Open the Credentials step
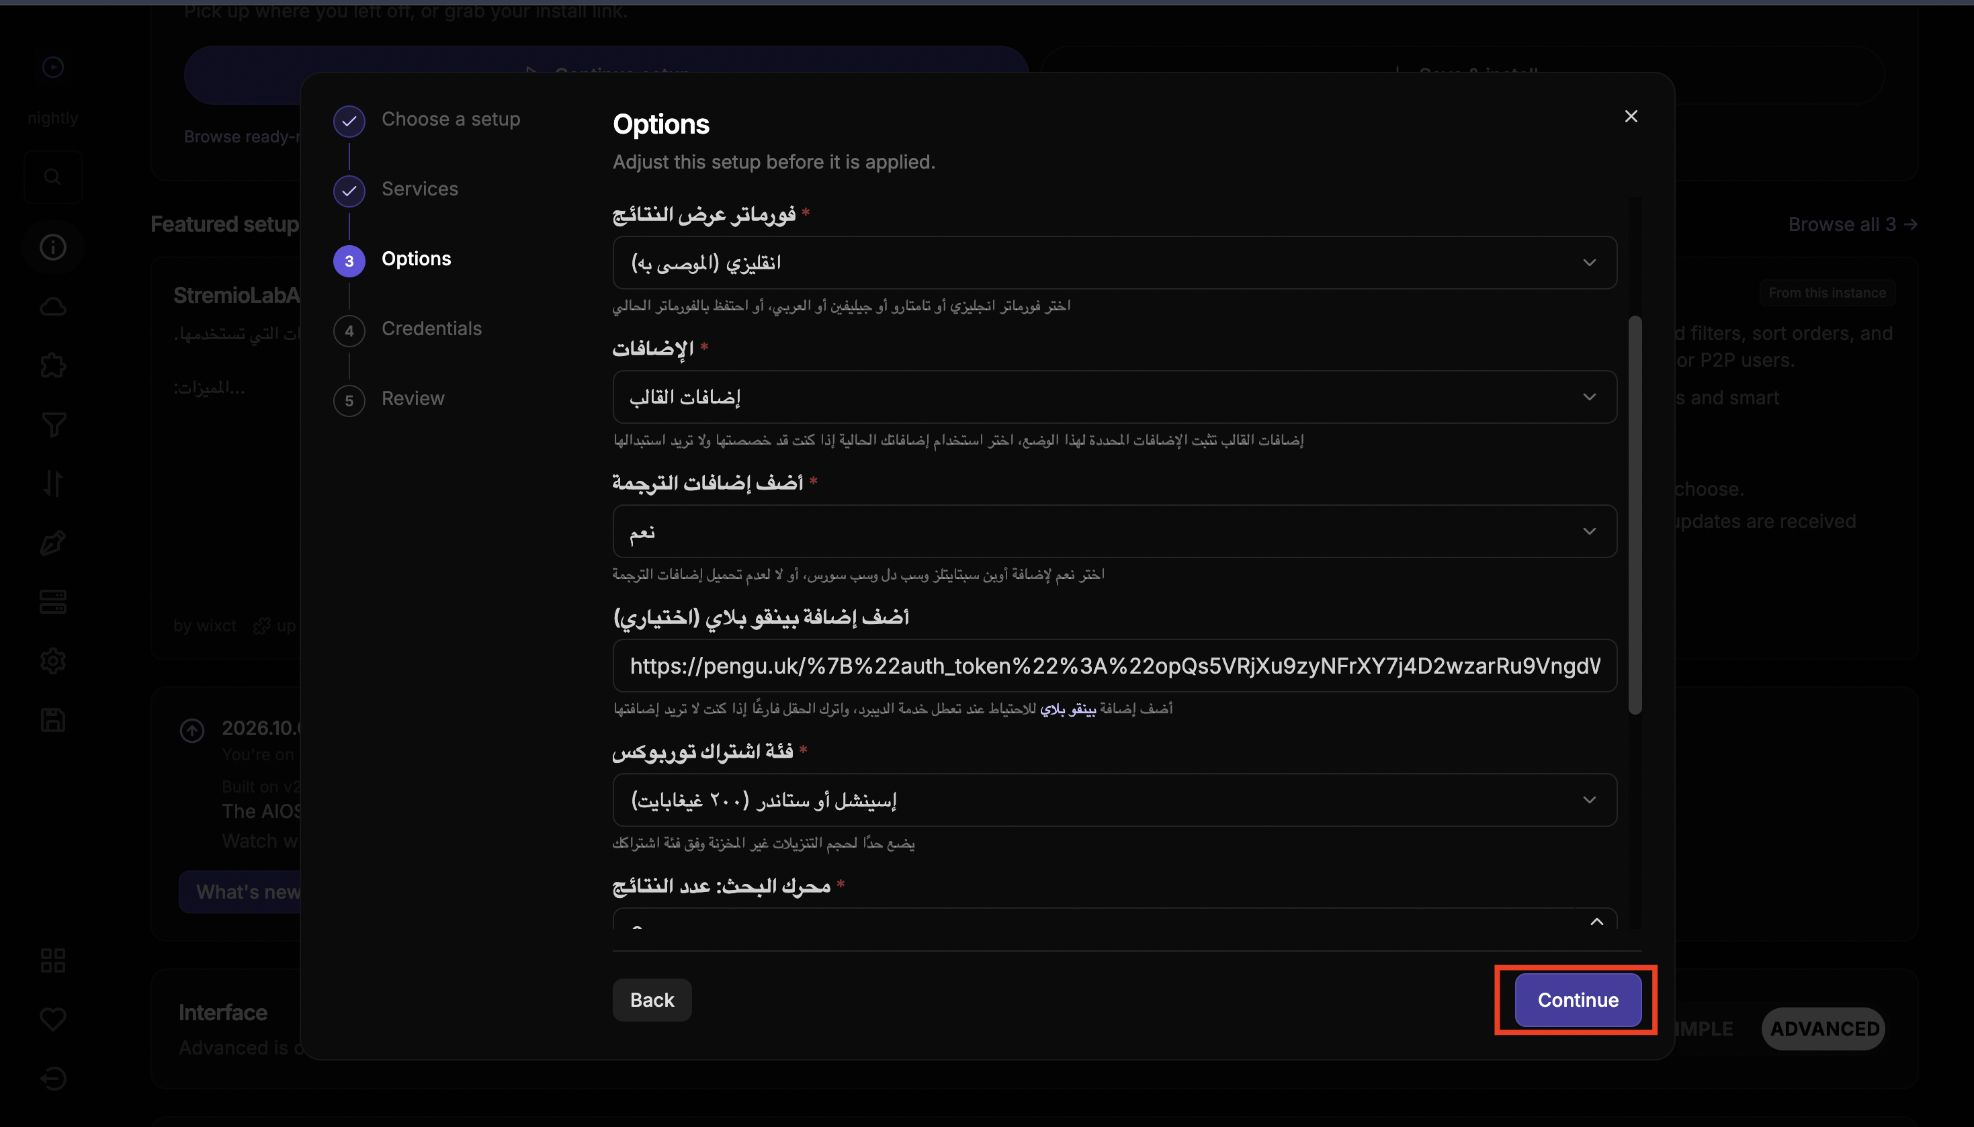This screenshot has width=1974, height=1127. [x=408, y=329]
